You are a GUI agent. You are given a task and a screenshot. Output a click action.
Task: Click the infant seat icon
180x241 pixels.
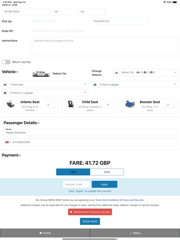[11, 104]
